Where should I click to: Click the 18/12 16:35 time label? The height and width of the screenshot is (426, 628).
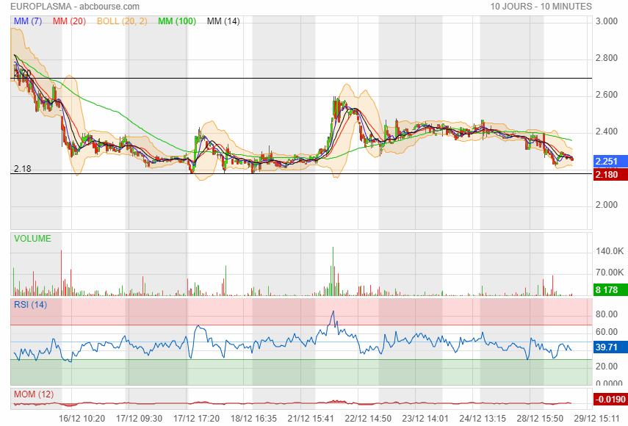coord(253,419)
